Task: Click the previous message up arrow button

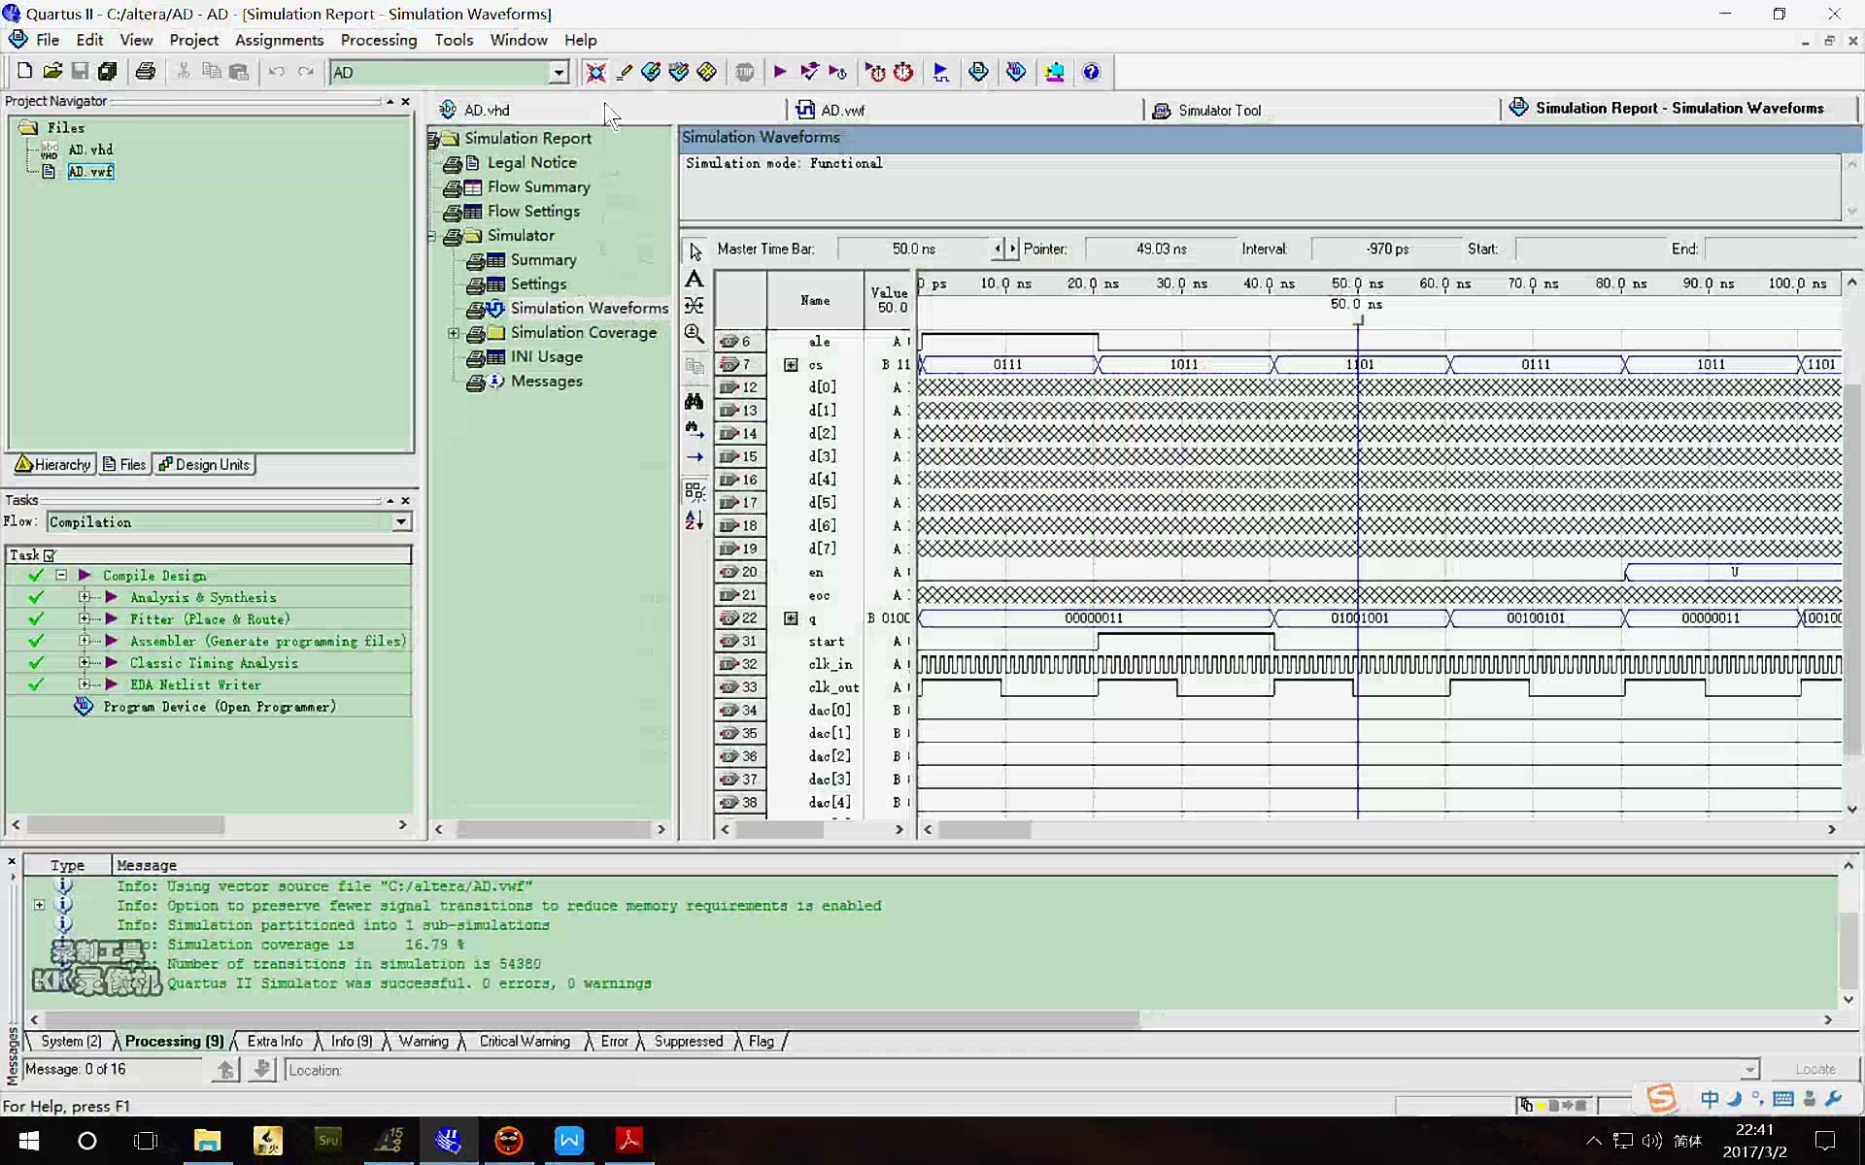Action: (225, 1070)
